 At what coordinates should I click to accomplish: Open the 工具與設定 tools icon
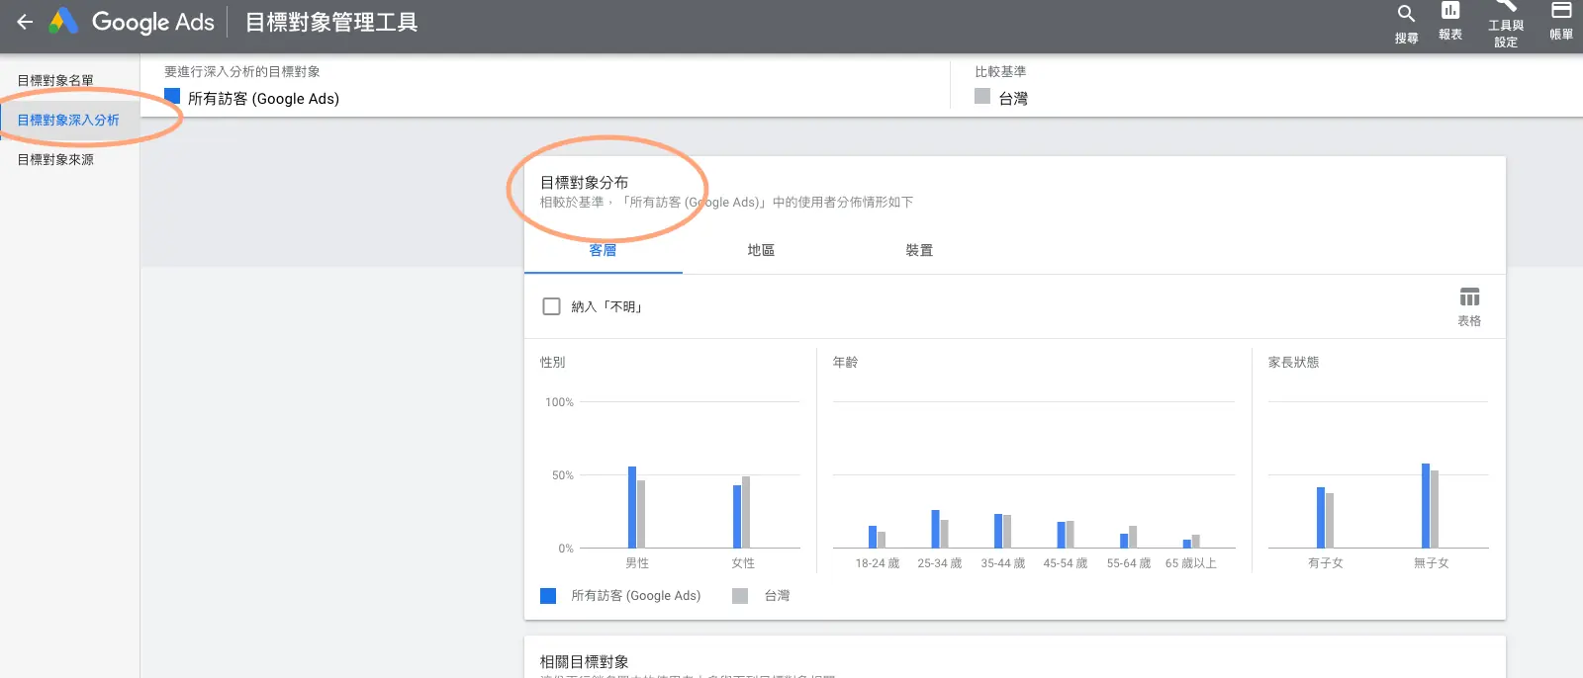[1506, 25]
